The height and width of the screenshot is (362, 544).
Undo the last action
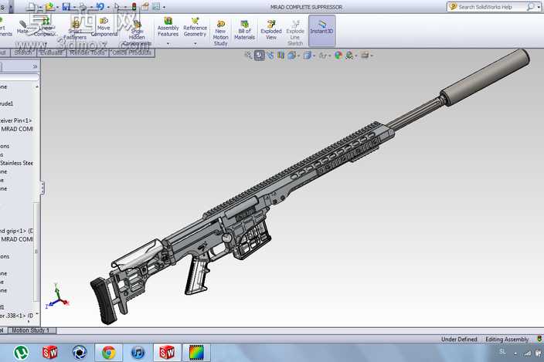point(100,6)
